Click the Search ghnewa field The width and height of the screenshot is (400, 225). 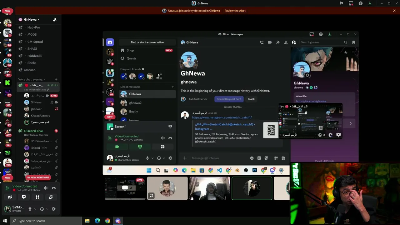(323, 42)
